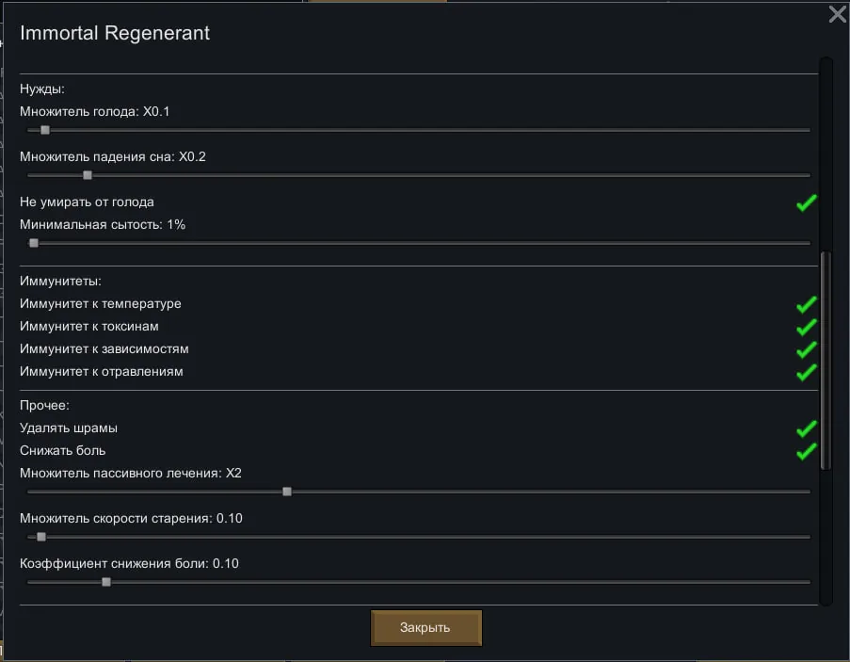Click the Множитель голода slider handle
The image size is (850, 662).
(x=44, y=130)
